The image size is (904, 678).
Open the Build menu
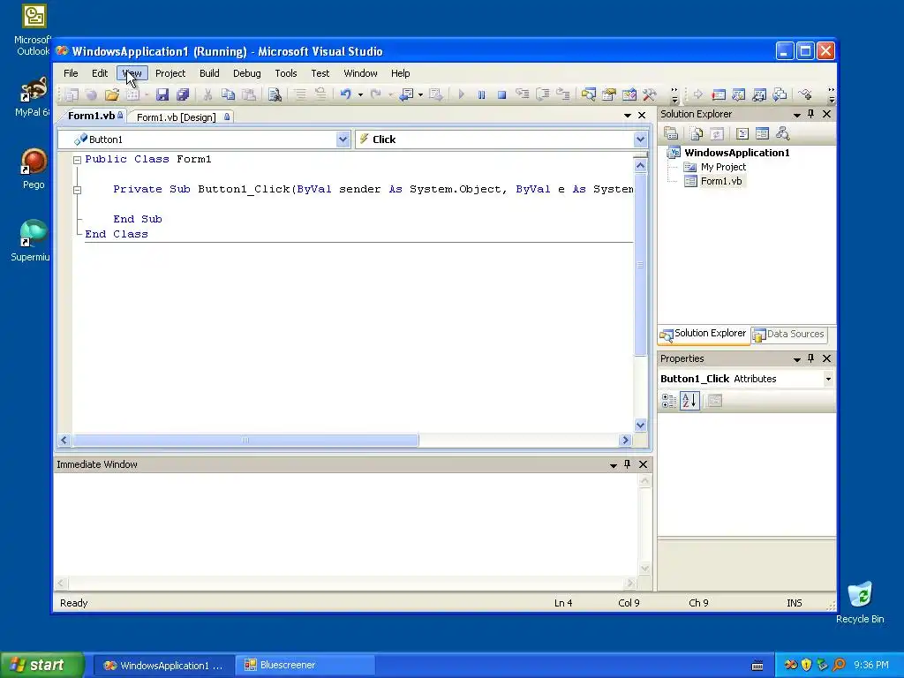coord(209,73)
